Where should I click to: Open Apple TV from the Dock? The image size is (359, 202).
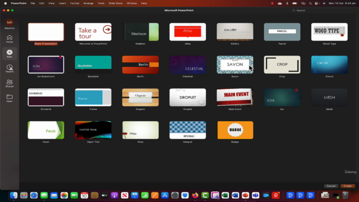tap(104, 195)
